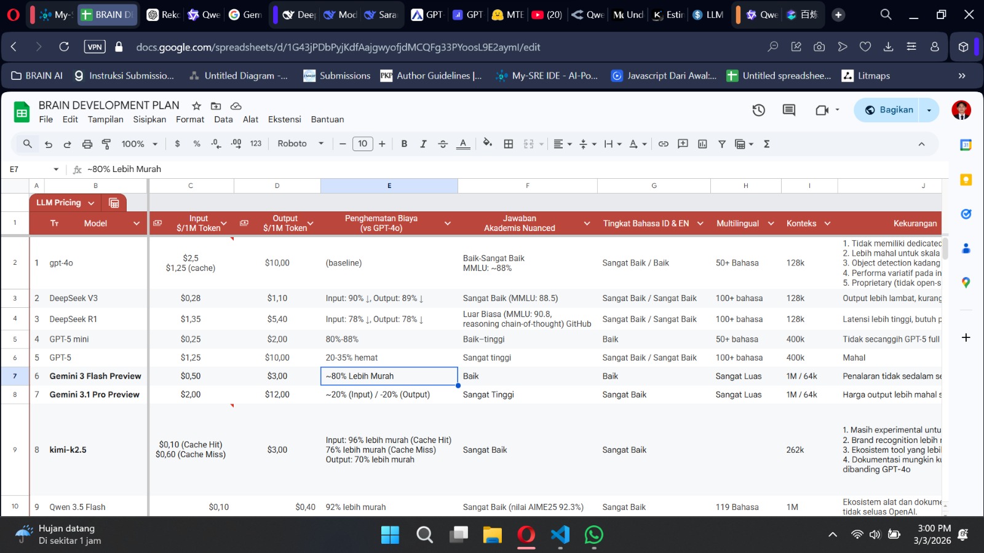The image size is (984, 553).
Task: Decrease decimal places in toolbar
Action: tap(216, 144)
